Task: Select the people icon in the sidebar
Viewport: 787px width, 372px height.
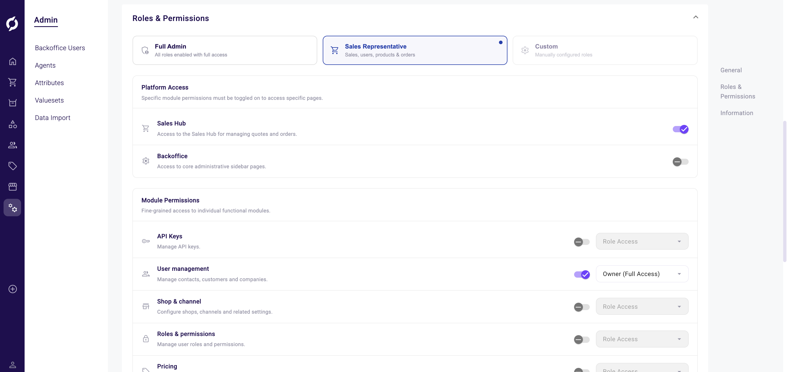Action: tap(13, 145)
